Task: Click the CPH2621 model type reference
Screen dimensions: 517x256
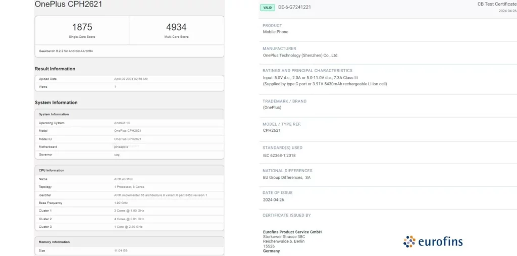Action: coord(272,130)
